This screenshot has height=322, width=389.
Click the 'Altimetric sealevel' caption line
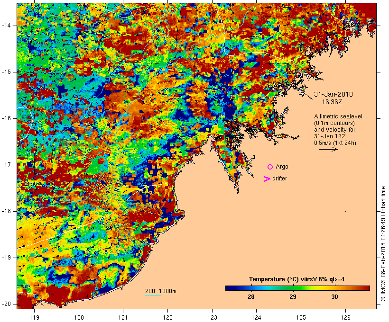pyautogui.click(x=338, y=116)
